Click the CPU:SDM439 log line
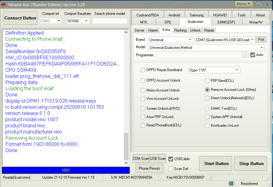 pyautogui.click(x=21, y=70)
